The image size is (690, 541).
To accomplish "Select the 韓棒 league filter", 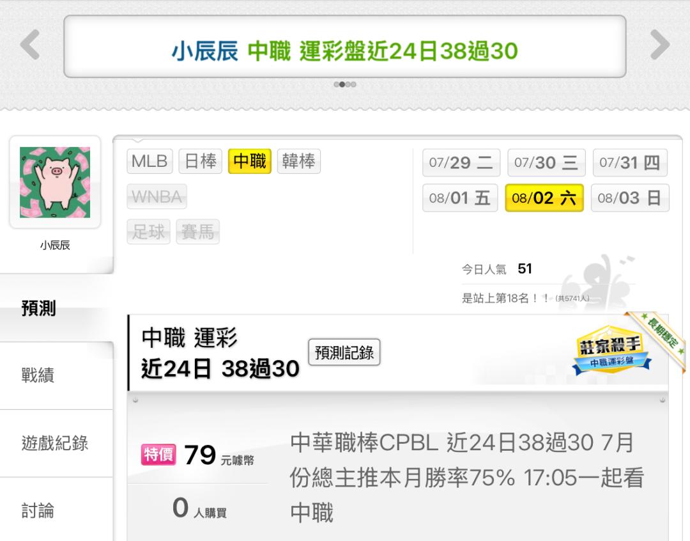I will [x=299, y=161].
